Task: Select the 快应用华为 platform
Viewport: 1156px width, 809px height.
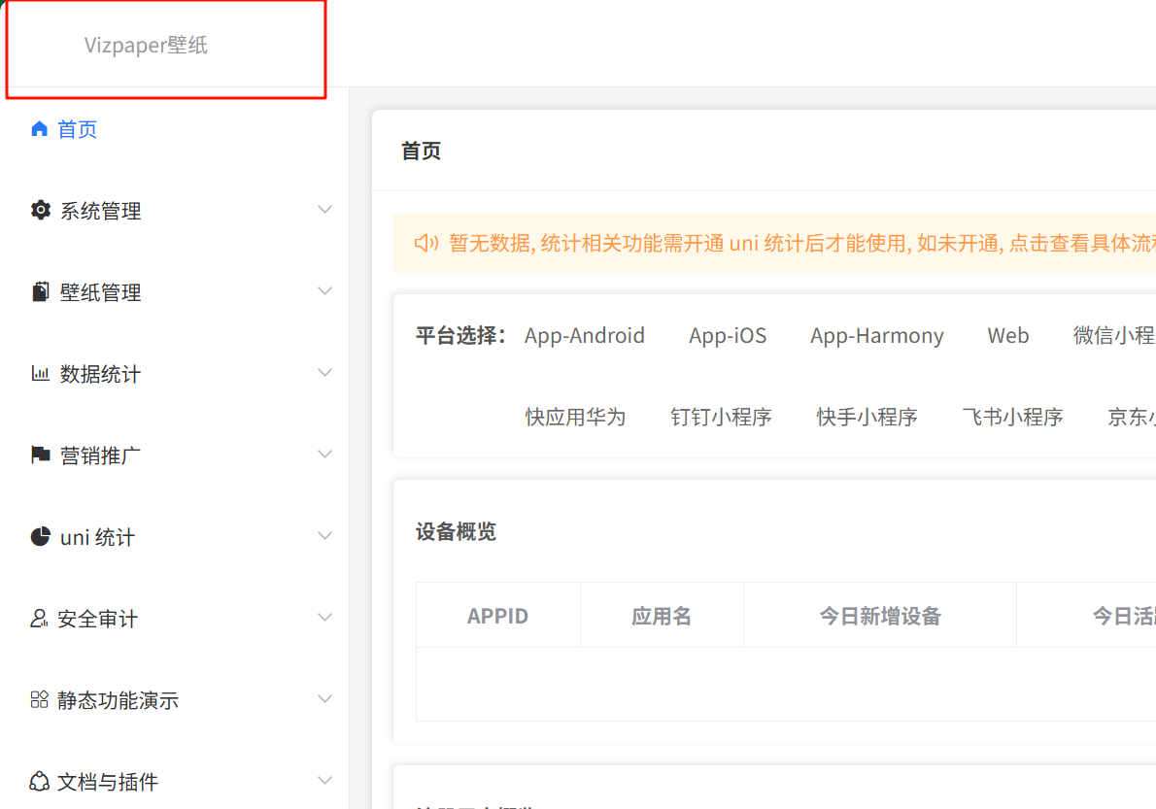Action: 575,417
